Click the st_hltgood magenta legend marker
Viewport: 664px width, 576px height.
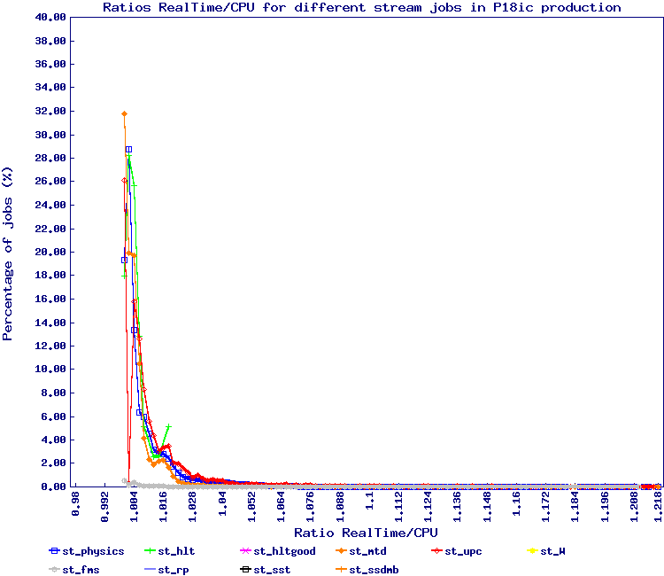pos(245,551)
